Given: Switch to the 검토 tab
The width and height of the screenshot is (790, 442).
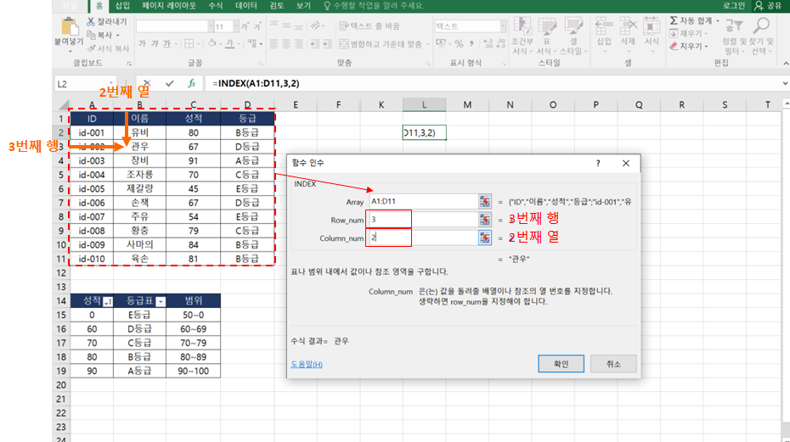Looking at the screenshot, I should click(x=277, y=6).
